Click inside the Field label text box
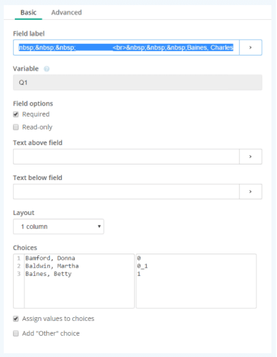 (126, 47)
